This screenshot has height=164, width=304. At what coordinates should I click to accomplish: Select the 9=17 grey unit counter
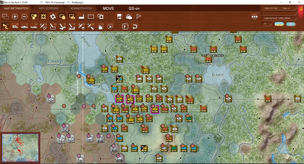(x=114, y=148)
